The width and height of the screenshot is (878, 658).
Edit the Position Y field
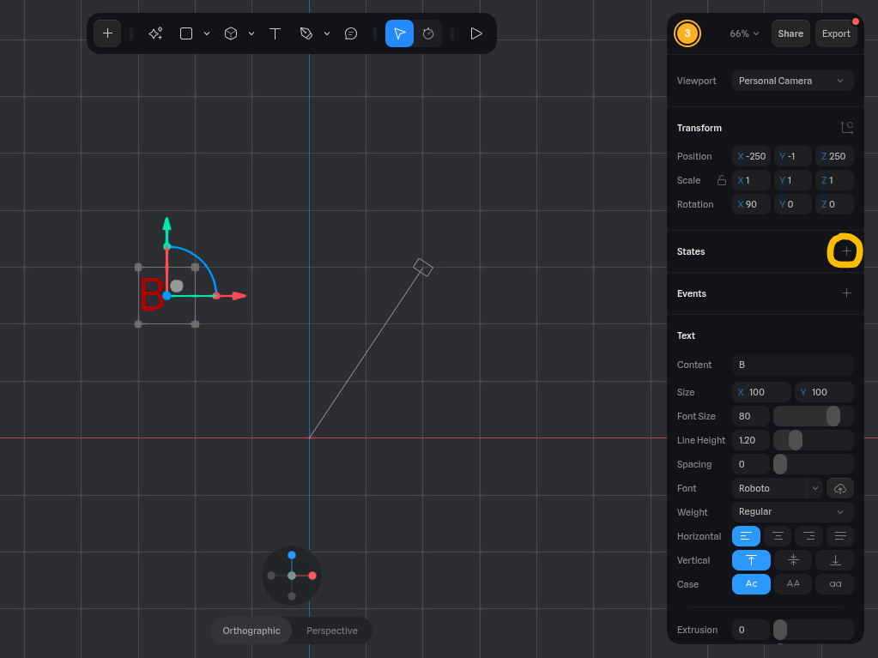click(792, 156)
